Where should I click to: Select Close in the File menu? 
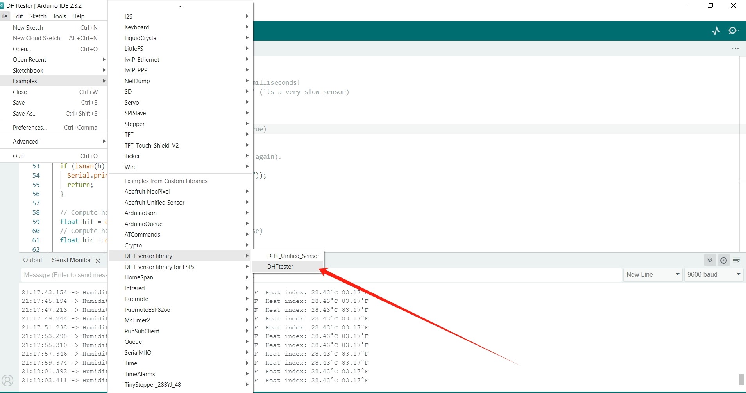pyautogui.click(x=54, y=92)
